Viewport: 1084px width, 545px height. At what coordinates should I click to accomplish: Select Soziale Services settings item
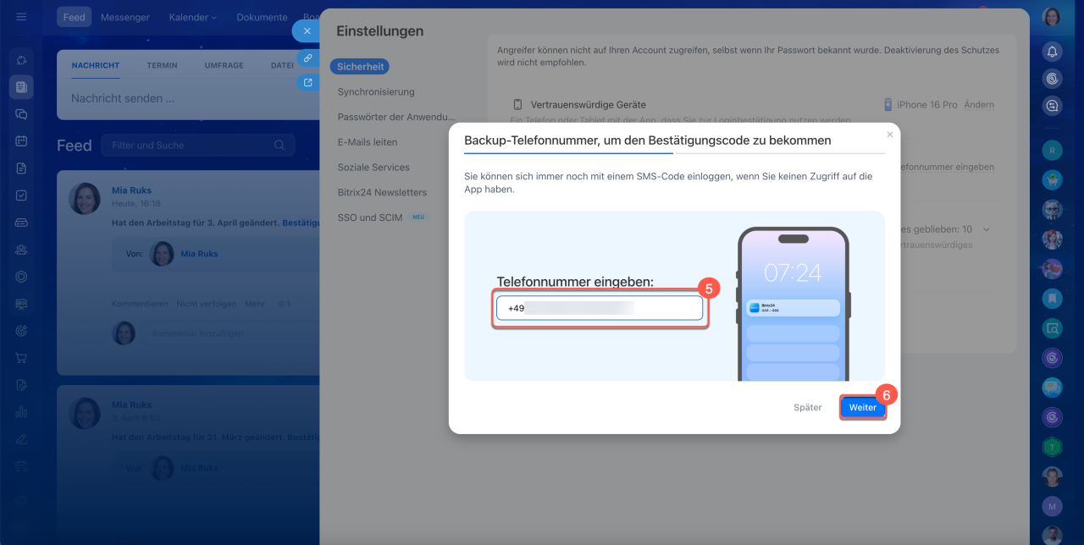373,168
